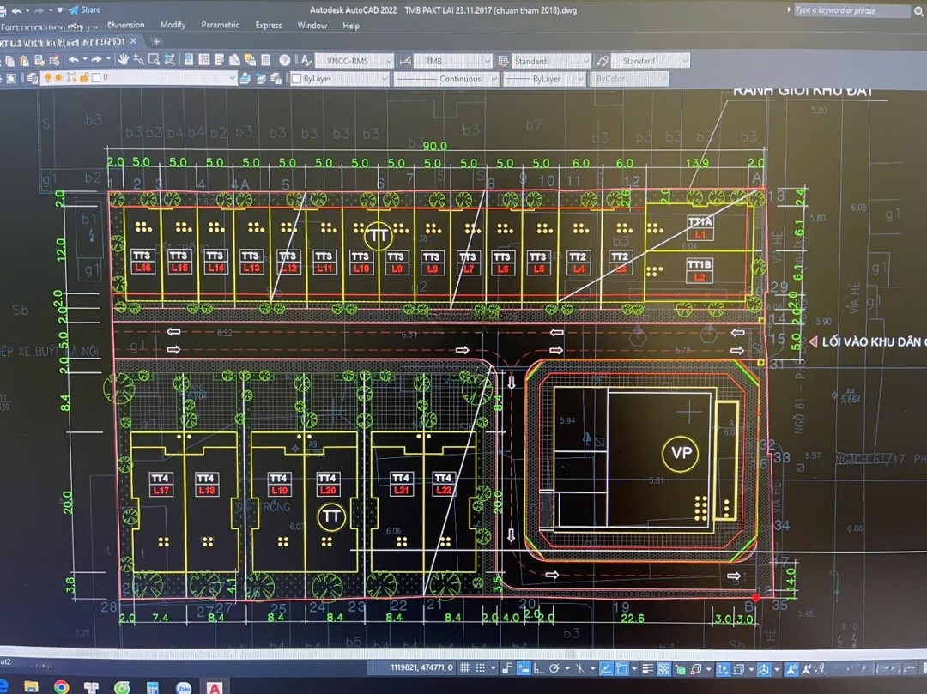927x694 pixels.
Task: Toggle Polar Tracking in status bar
Action: point(554,668)
